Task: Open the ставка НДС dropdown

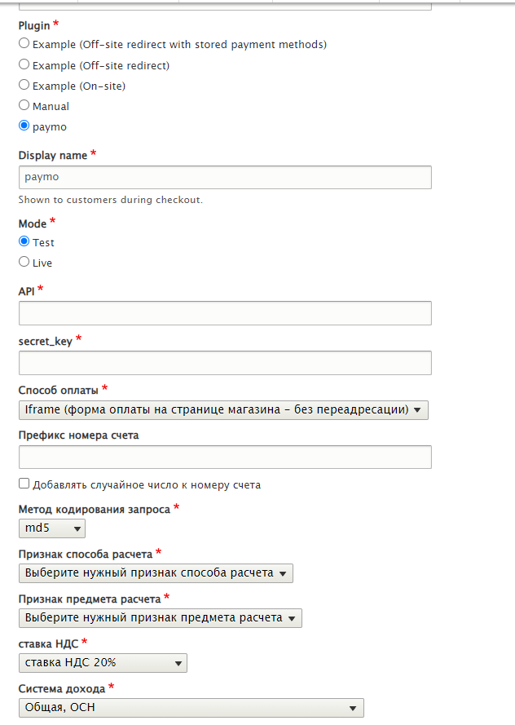Action: [103, 662]
